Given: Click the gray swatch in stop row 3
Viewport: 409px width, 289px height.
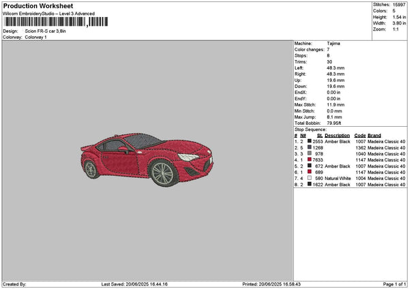Looking at the screenshot, I should (x=309, y=153).
